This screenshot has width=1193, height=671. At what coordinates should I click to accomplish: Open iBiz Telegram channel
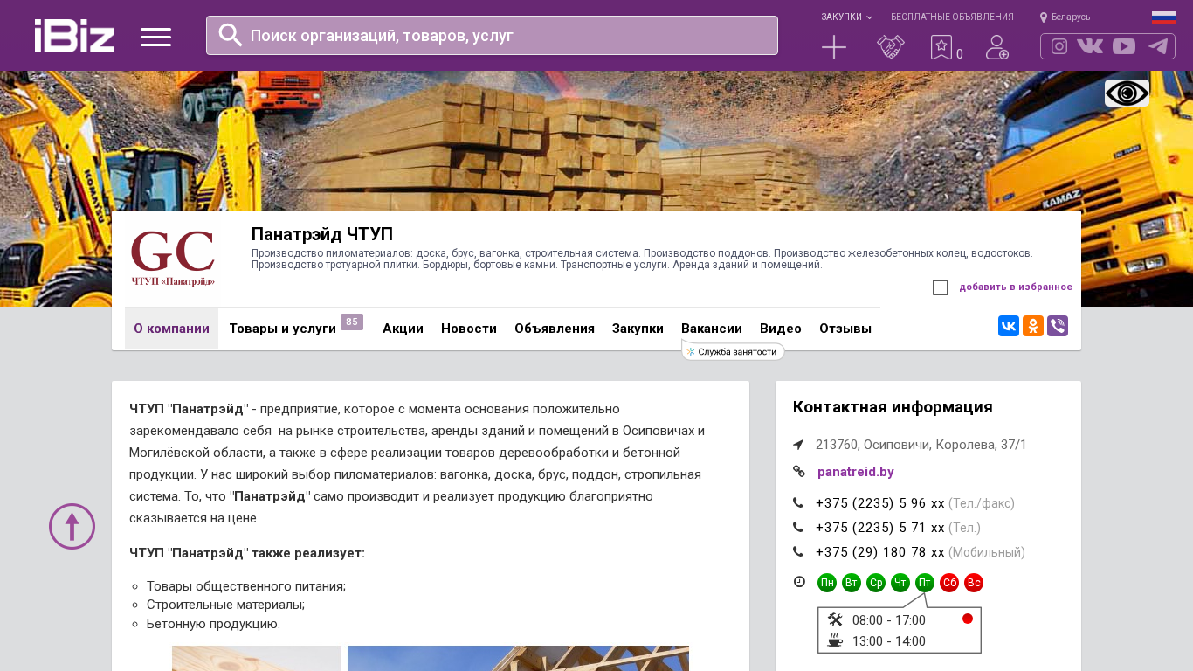(x=1158, y=46)
